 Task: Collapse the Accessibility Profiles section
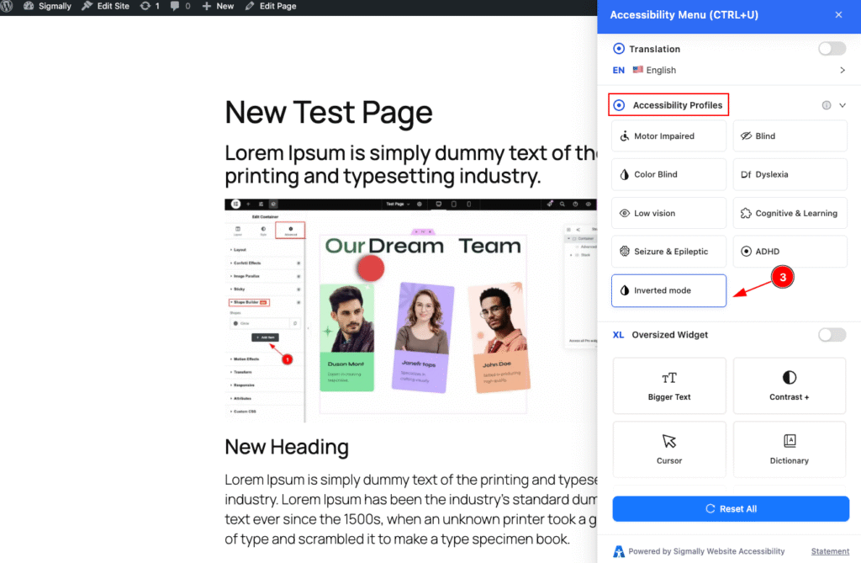tap(843, 105)
